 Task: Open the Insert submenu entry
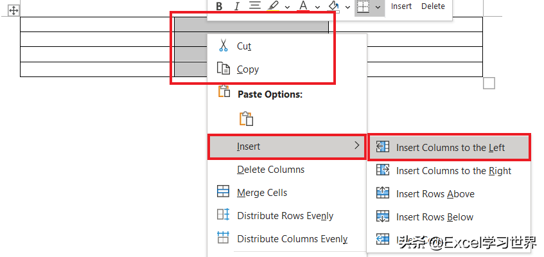[286, 147]
